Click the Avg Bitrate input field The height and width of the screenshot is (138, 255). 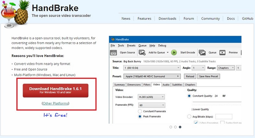[x=224, y=116]
